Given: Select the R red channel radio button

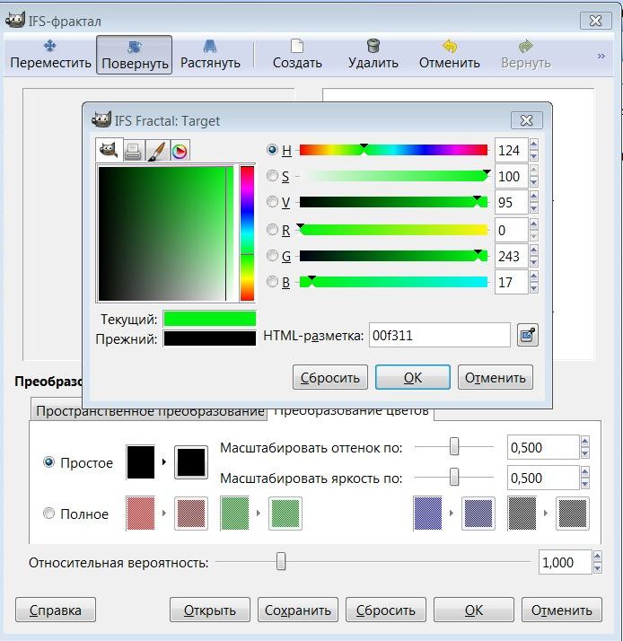Looking at the screenshot, I should pyautogui.click(x=273, y=230).
